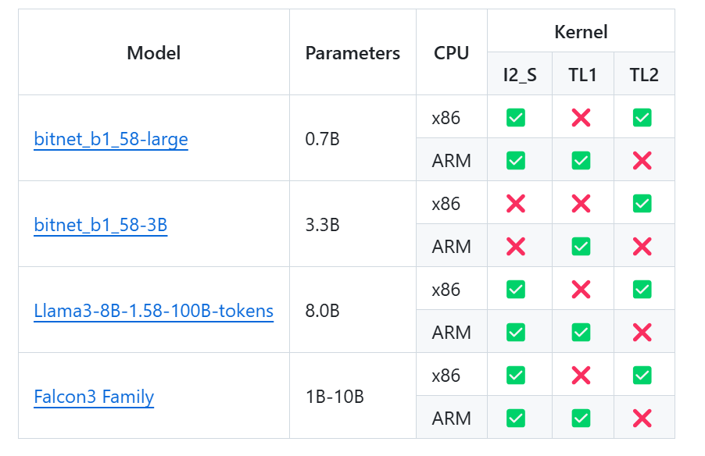Click green check for bitnet_b1_58-3B ARM TL1
Screen dimensions: 705x456
pos(581,247)
